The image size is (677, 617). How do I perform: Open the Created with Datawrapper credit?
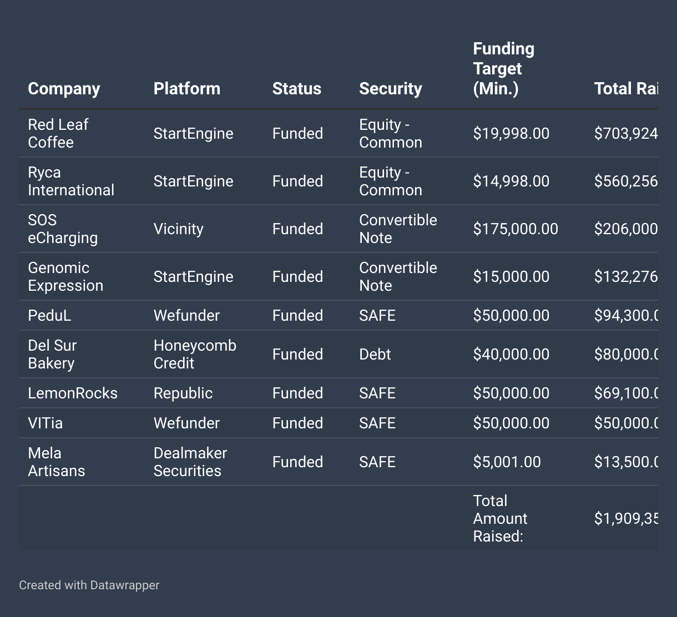(x=89, y=585)
